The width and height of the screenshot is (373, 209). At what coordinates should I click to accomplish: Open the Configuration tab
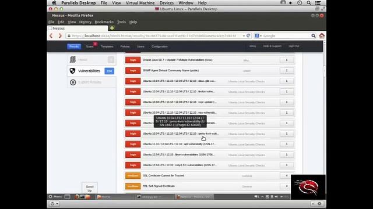(160, 46)
